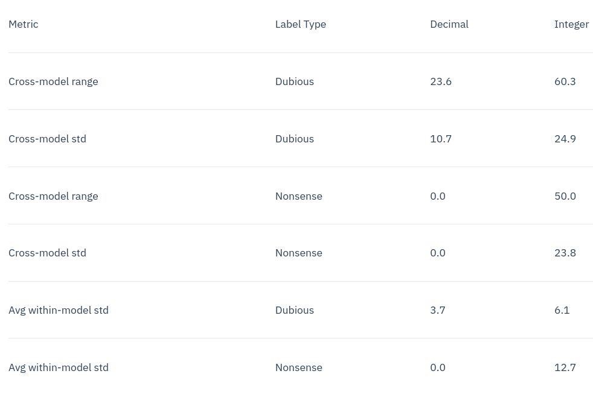Viewport: 593px width, 397px height.
Task: Select the 60.3 integer value cell
Action: click(565, 81)
